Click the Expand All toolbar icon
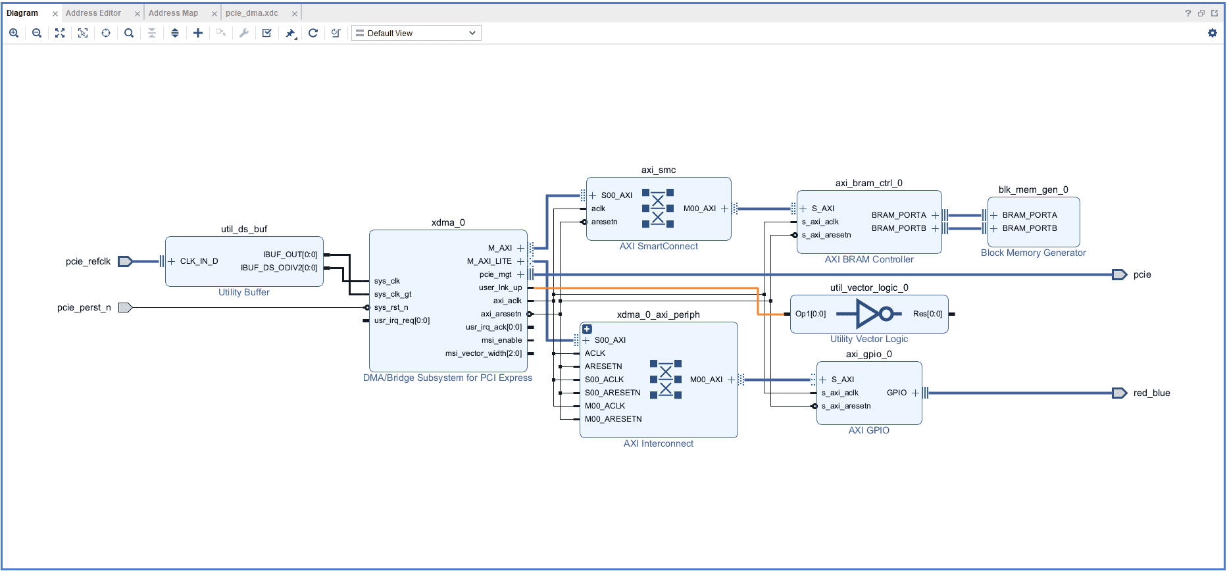Image resolution: width=1227 pixels, height=571 pixels. tap(175, 33)
